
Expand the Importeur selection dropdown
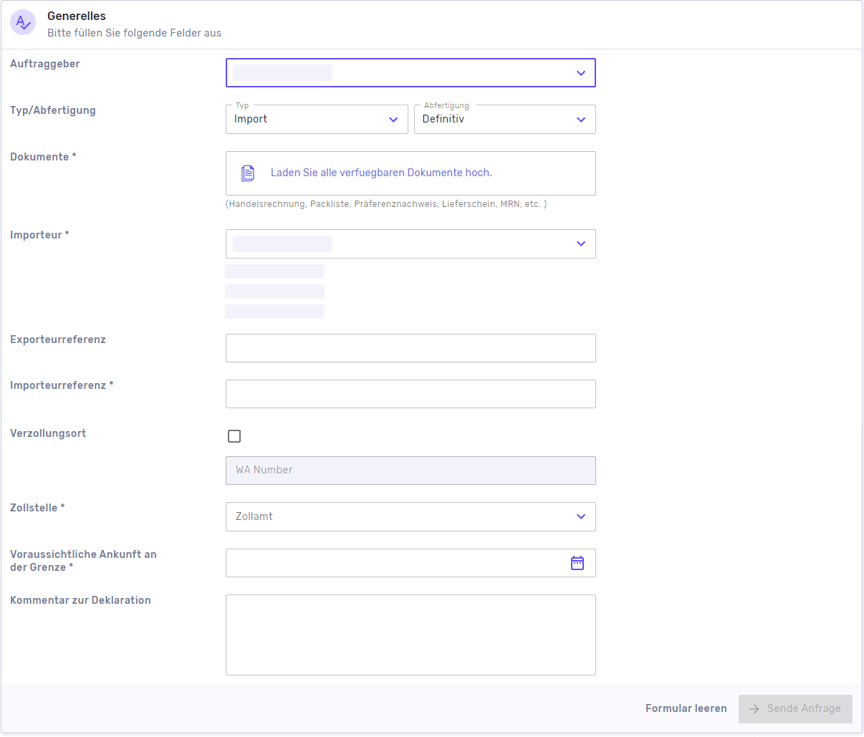click(411, 244)
